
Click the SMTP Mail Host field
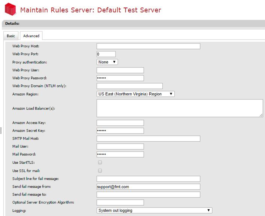148,139
